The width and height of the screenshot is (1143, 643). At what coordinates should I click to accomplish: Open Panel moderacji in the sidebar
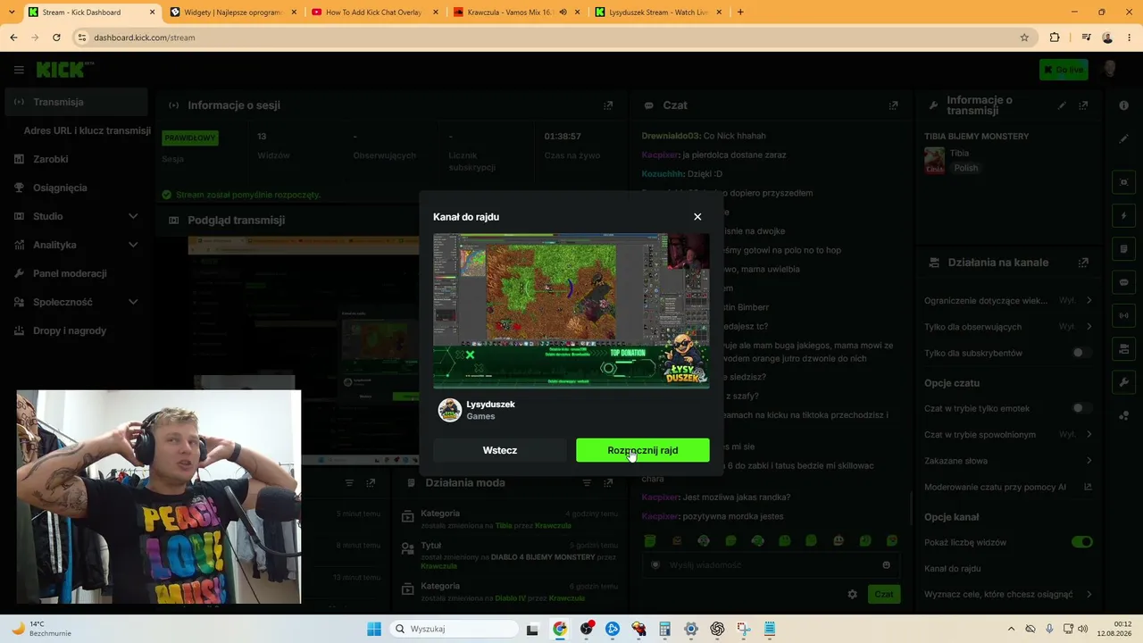tap(76, 273)
